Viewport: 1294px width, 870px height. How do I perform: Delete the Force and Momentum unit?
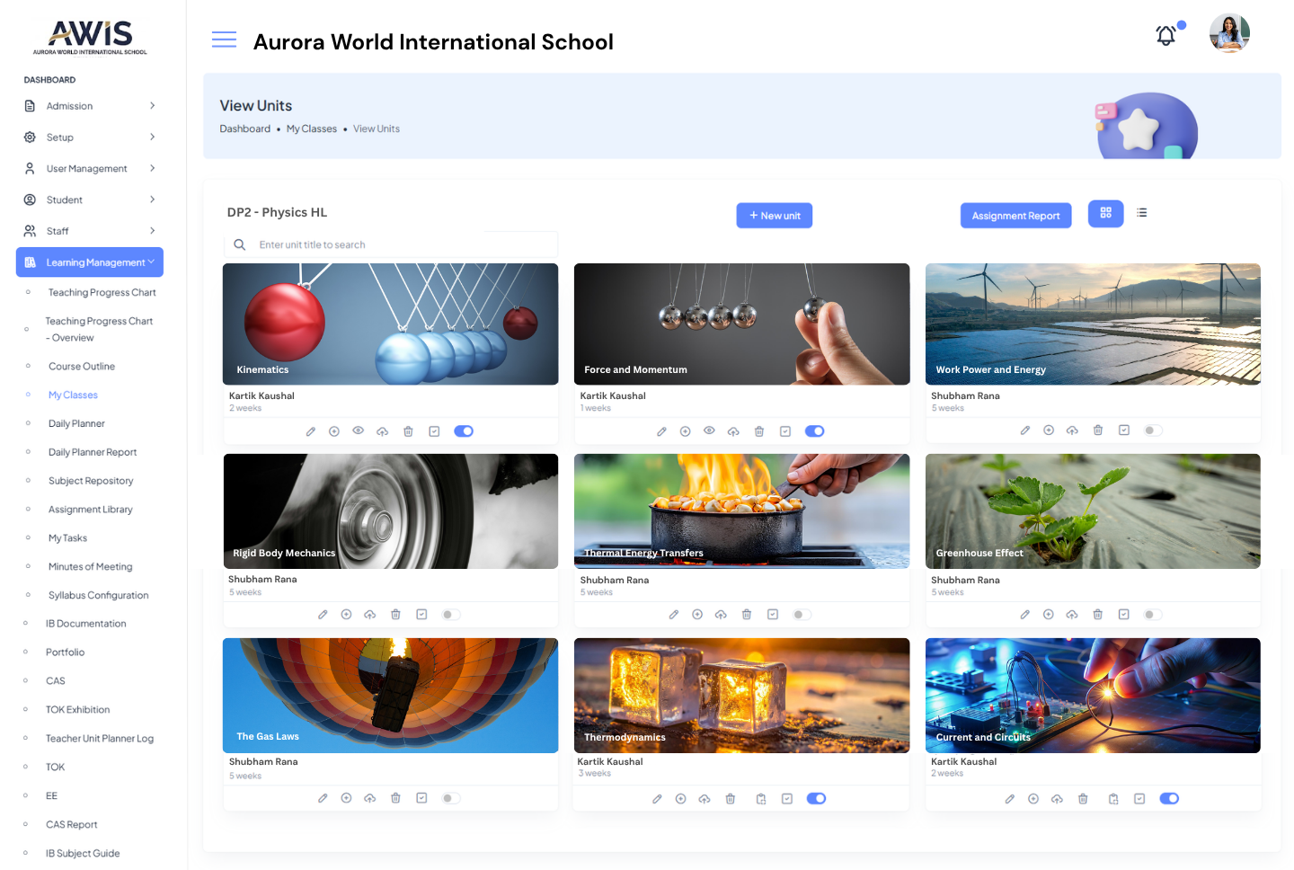click(759, 431)
